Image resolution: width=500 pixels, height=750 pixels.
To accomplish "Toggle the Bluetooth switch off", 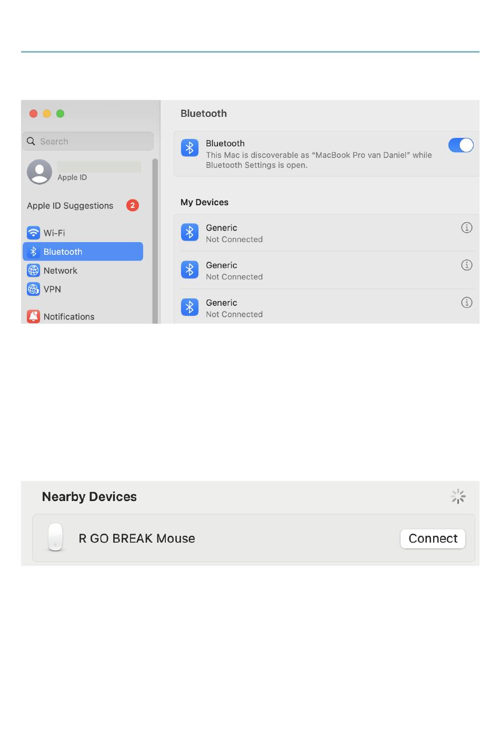I will [x=461, y=145].
